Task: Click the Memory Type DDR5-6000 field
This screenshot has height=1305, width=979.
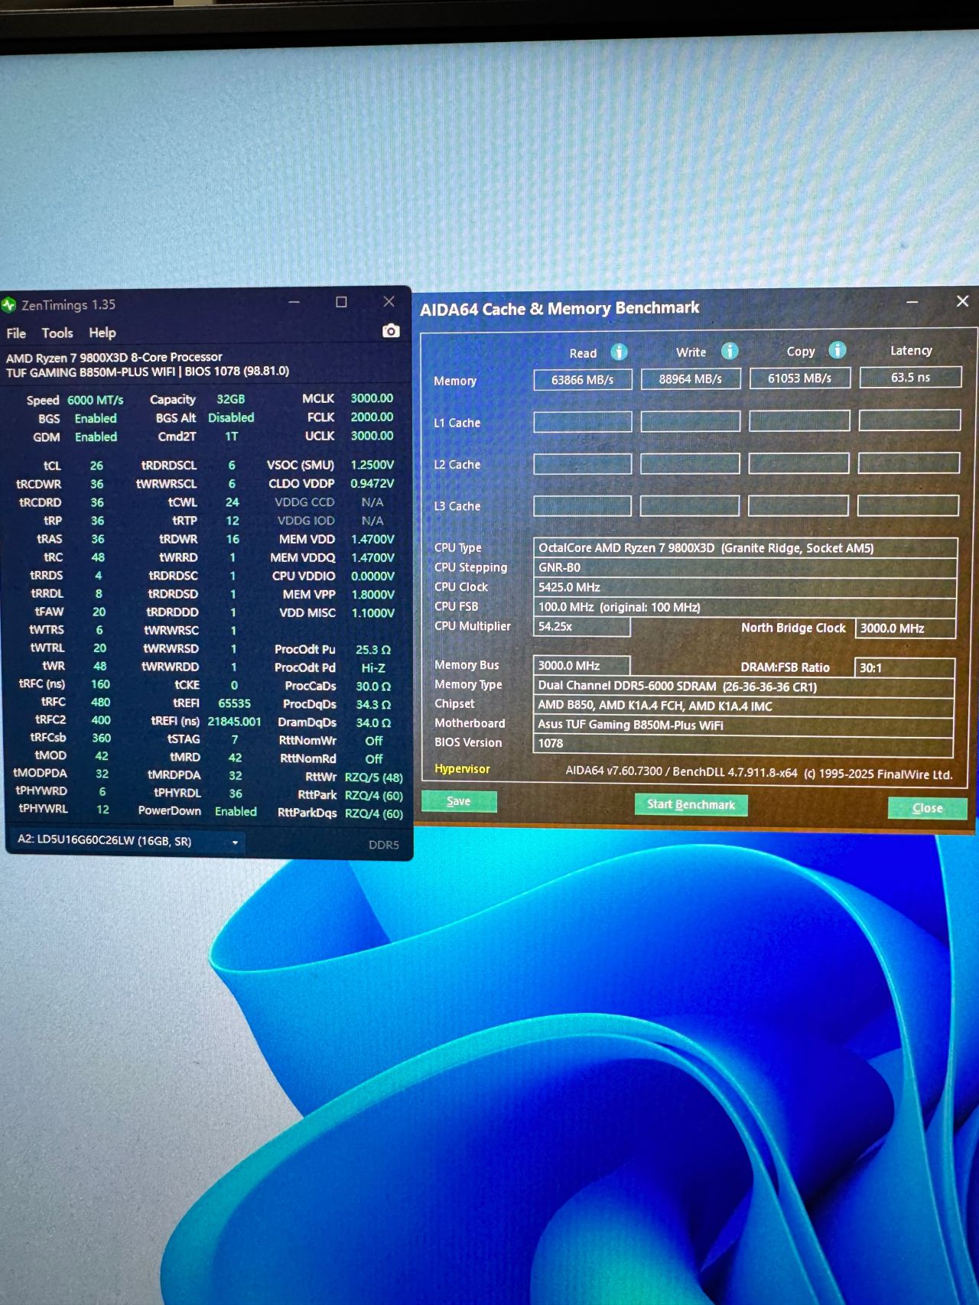Action: 743,686
